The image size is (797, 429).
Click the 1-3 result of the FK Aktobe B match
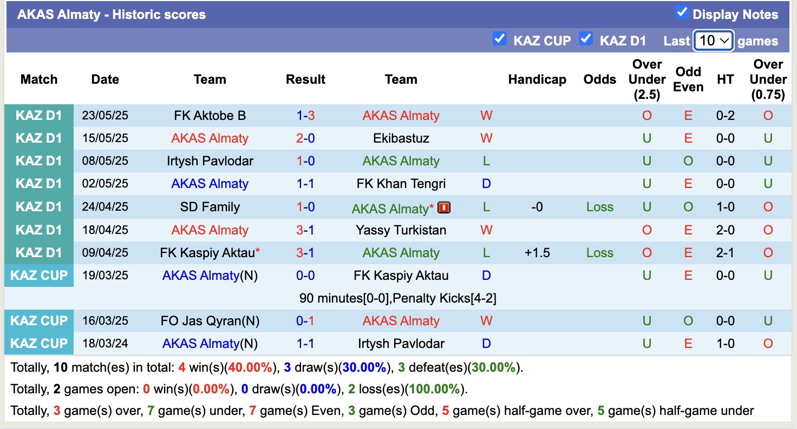click(x=305, y=115)
